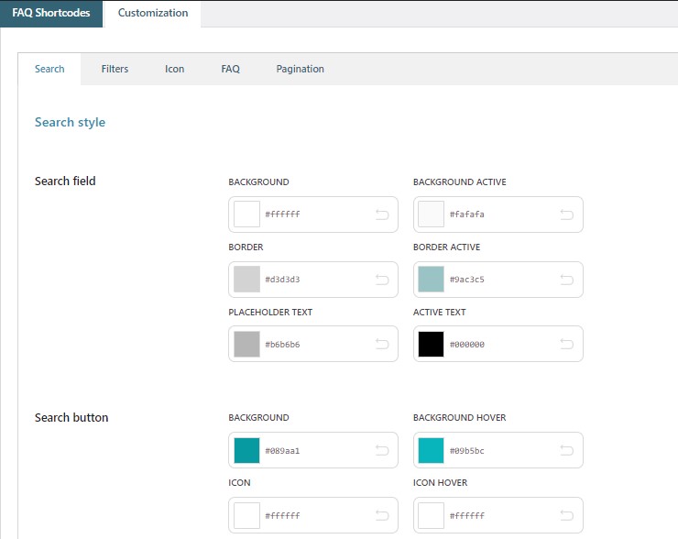This screenshot has width=678, height=539.
Task: Switch to the Customization tab
Action: (153, 13)
